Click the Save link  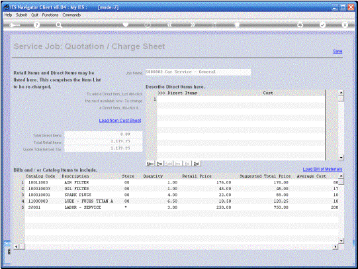[x=337, y=51]
